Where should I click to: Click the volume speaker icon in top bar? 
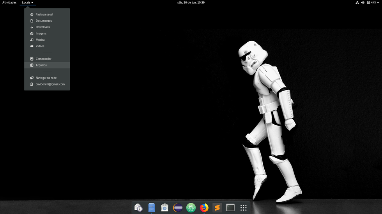click(x=363, y=3)
